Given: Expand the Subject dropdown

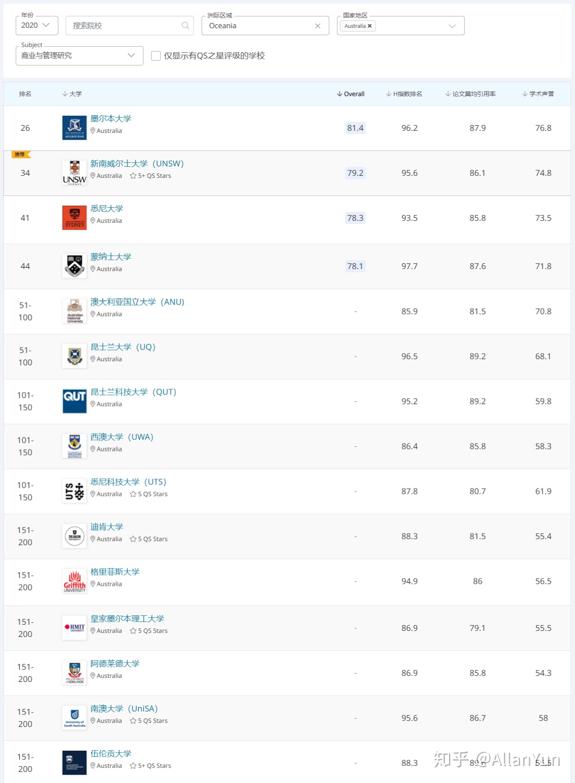Looking at the screenshot, I should (79, 56).
